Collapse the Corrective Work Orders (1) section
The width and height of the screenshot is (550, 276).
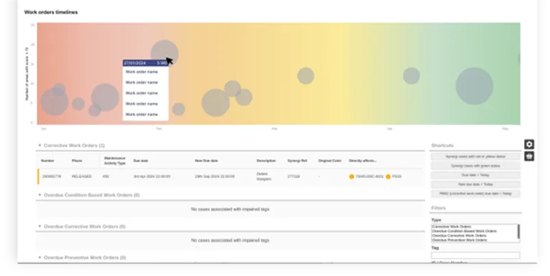[x=40, y=145]
